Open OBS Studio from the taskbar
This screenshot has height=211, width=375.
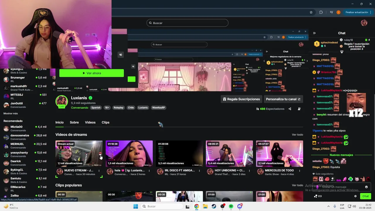click(222, 206)
